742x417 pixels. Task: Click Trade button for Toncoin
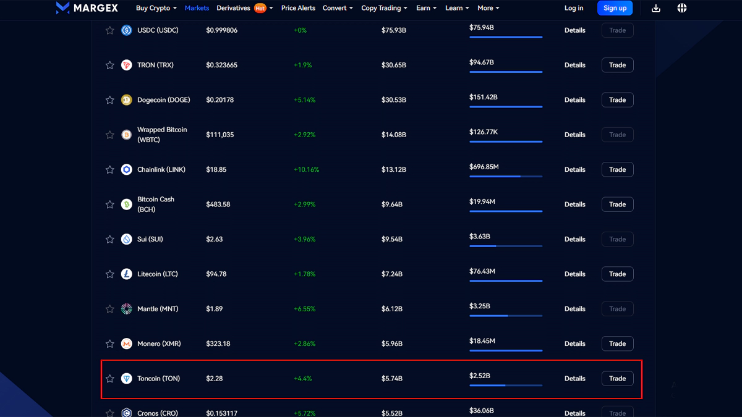[x=617, y=379]
